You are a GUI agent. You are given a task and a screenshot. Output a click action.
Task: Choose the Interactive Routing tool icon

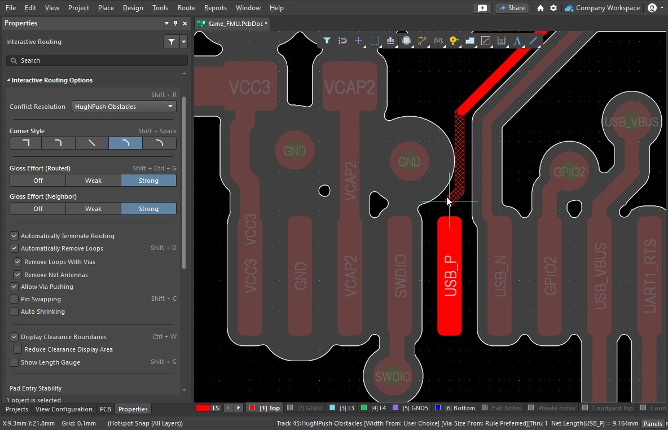(x=422, y=41)
